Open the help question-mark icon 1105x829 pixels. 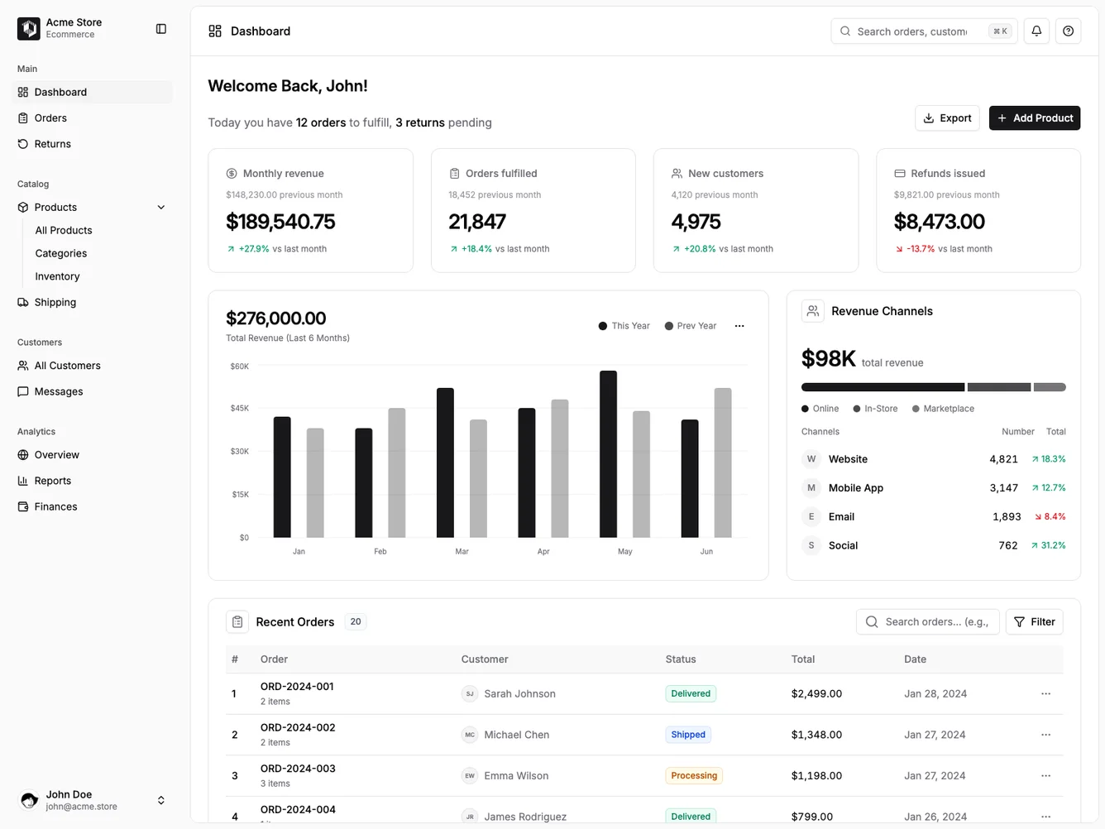click(x=1068, y=31)
